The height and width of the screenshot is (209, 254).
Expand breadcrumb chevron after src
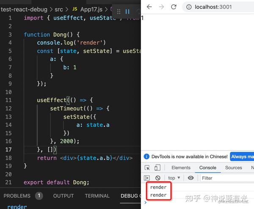pos(67,10)
